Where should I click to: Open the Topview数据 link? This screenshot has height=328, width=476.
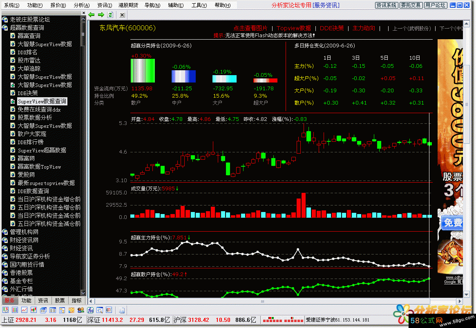293,28
